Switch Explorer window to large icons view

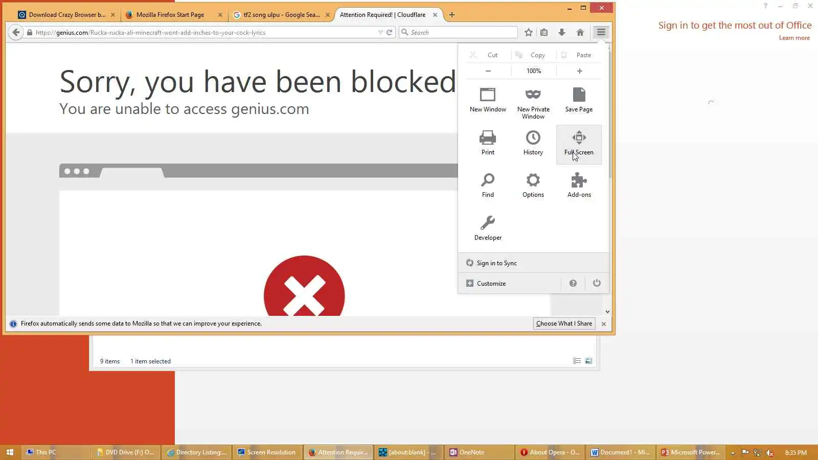(588, 361)
